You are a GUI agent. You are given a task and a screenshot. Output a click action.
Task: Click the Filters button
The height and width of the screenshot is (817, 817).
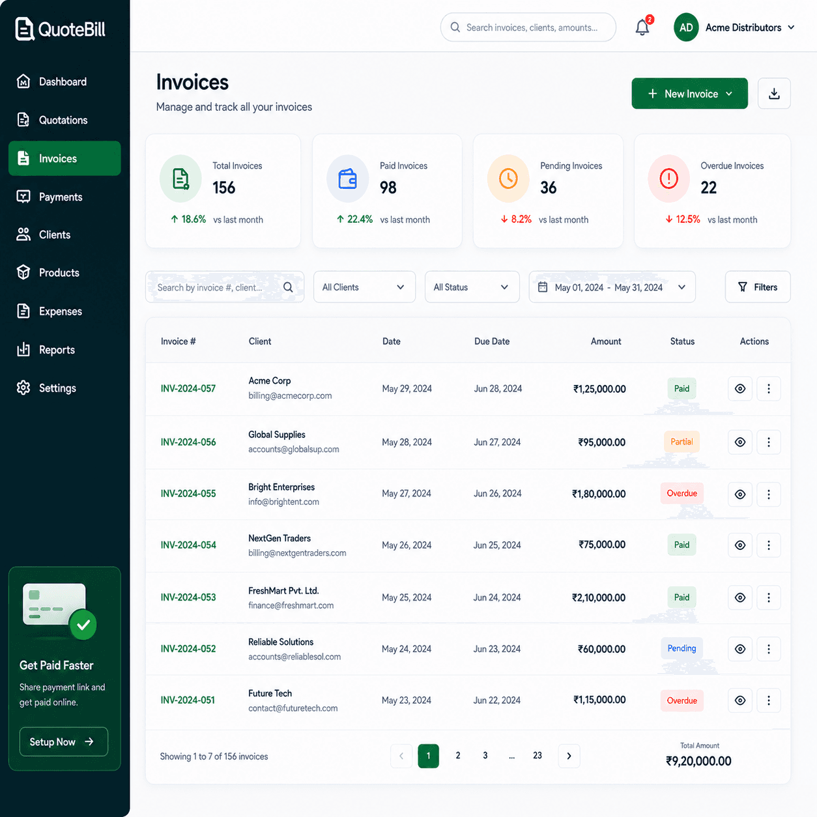(758, 287)
